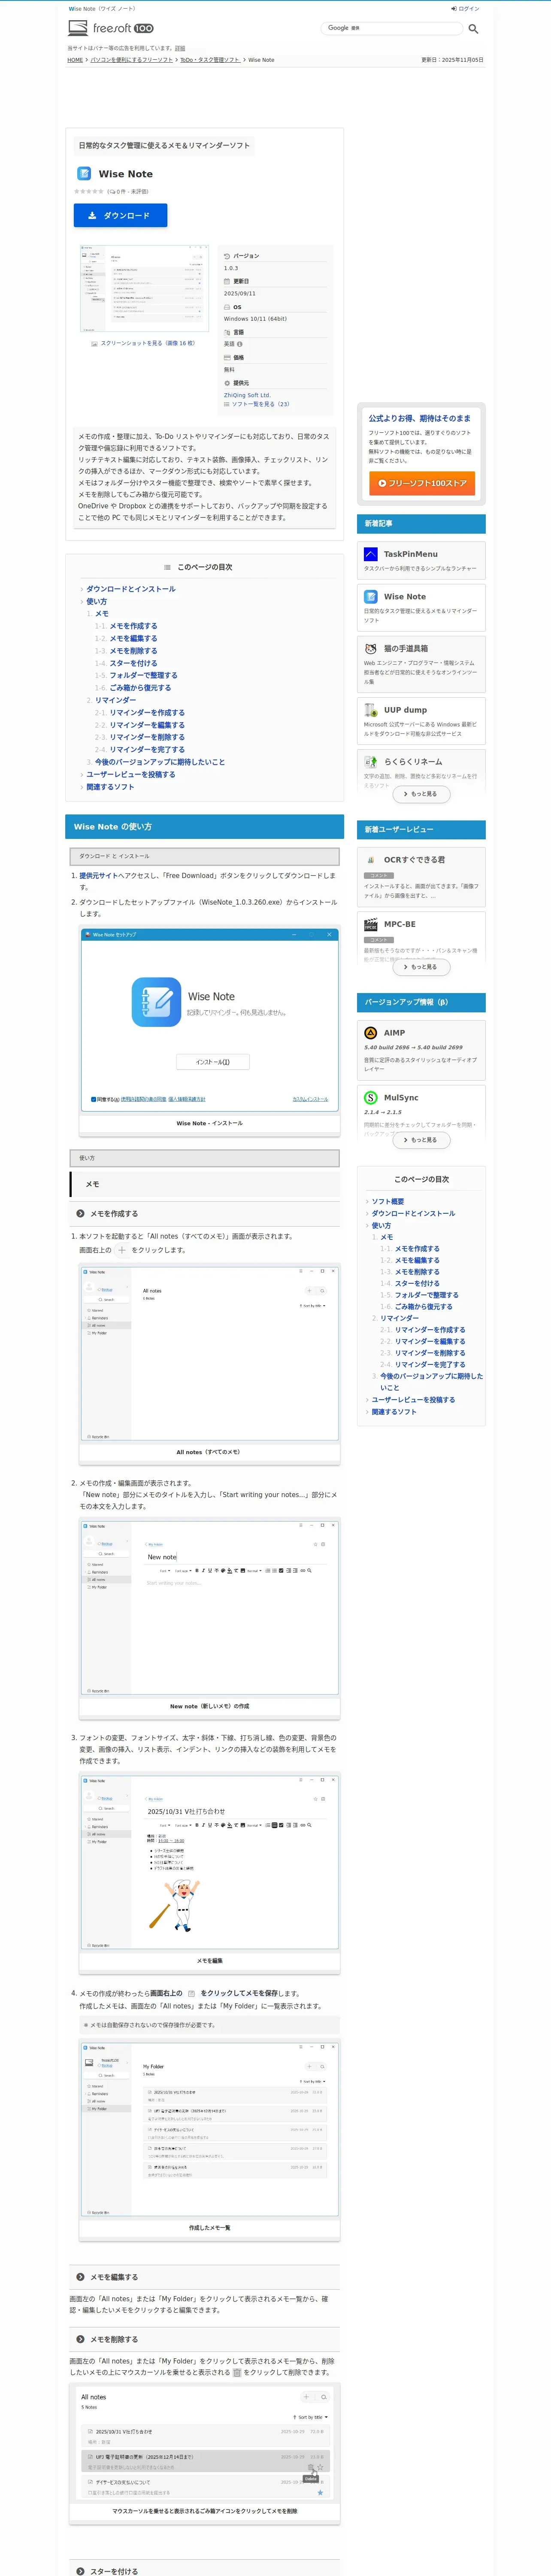Open the AIMP version update title
This screenshot has height=2576, width=551.
pyautogui.click(x=395, y=1033)
